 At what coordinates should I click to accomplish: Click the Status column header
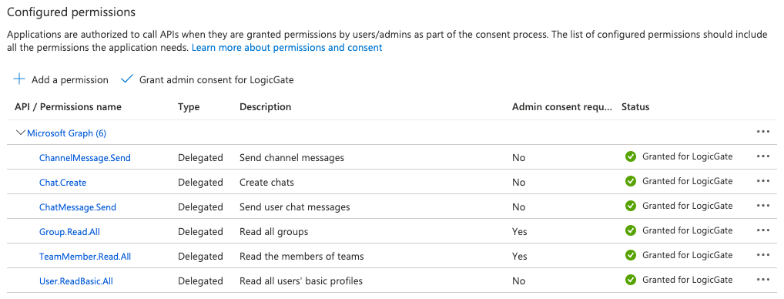635,107
